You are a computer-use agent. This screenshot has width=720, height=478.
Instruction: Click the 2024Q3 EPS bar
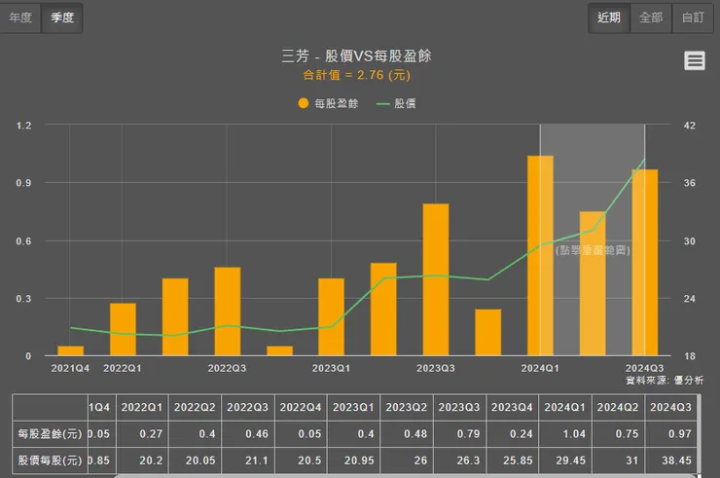645,263
